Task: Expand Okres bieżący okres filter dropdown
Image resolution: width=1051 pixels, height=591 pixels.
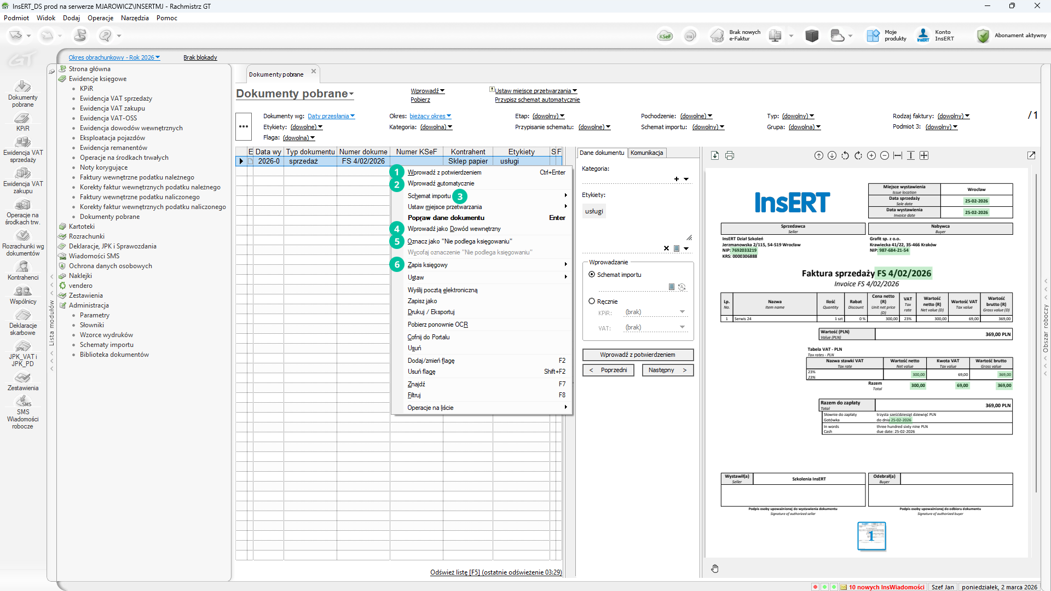Action: 430,116
